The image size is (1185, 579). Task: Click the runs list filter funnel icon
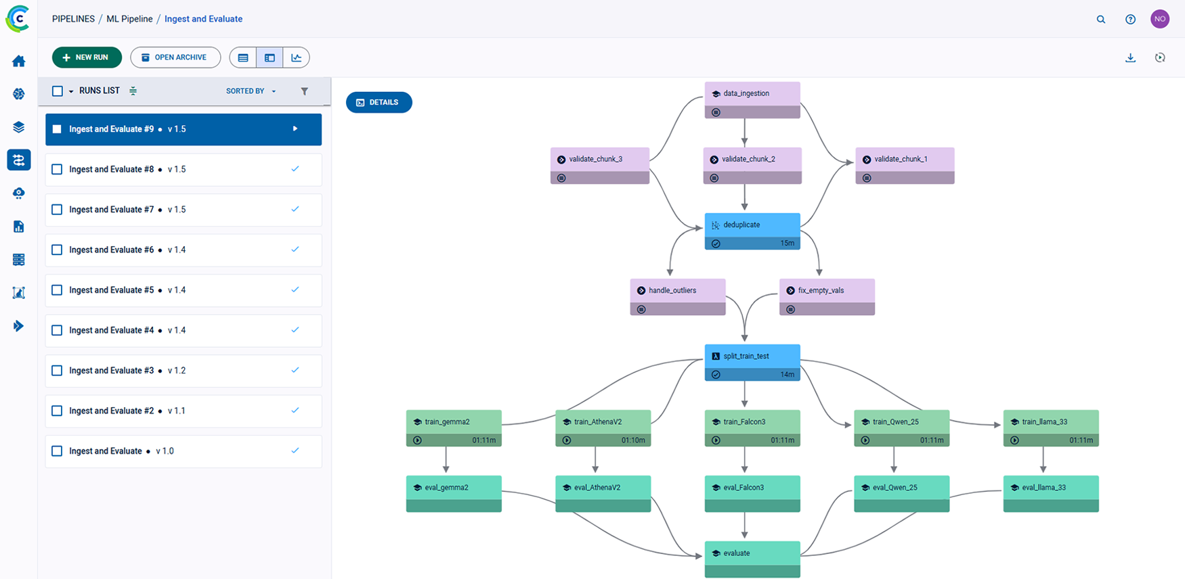pyautogui.click(x=305, y=91)
